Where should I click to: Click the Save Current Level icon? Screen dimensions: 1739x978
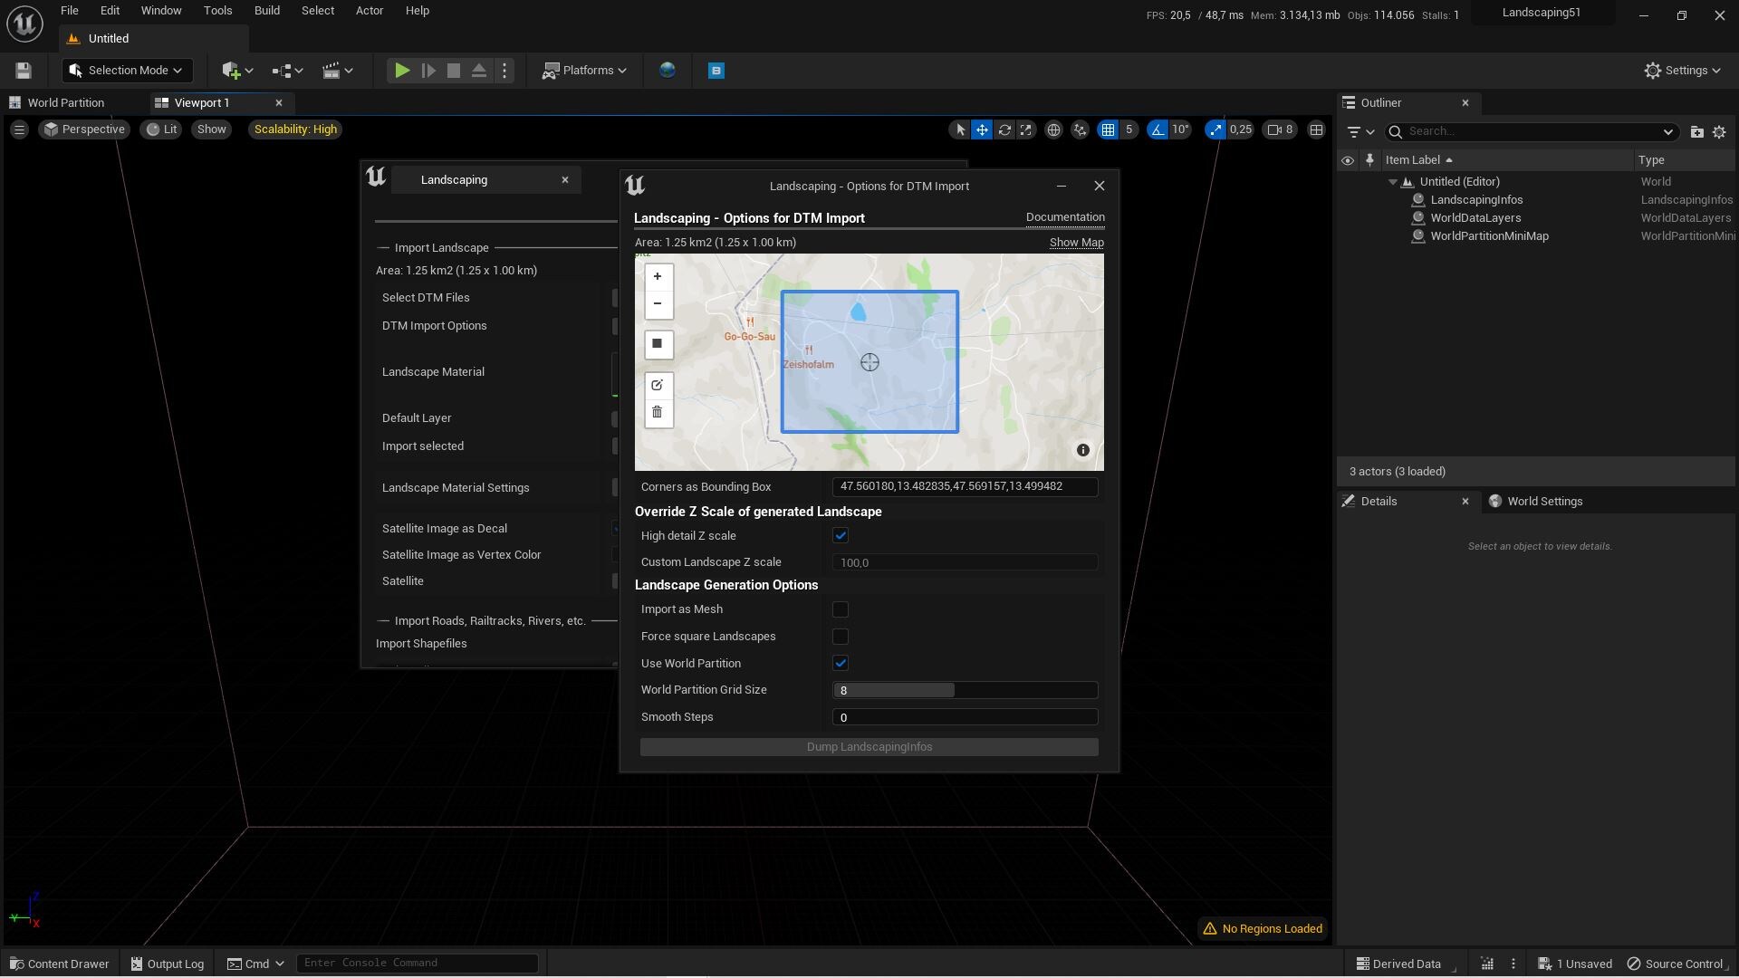tap(22, 70)
